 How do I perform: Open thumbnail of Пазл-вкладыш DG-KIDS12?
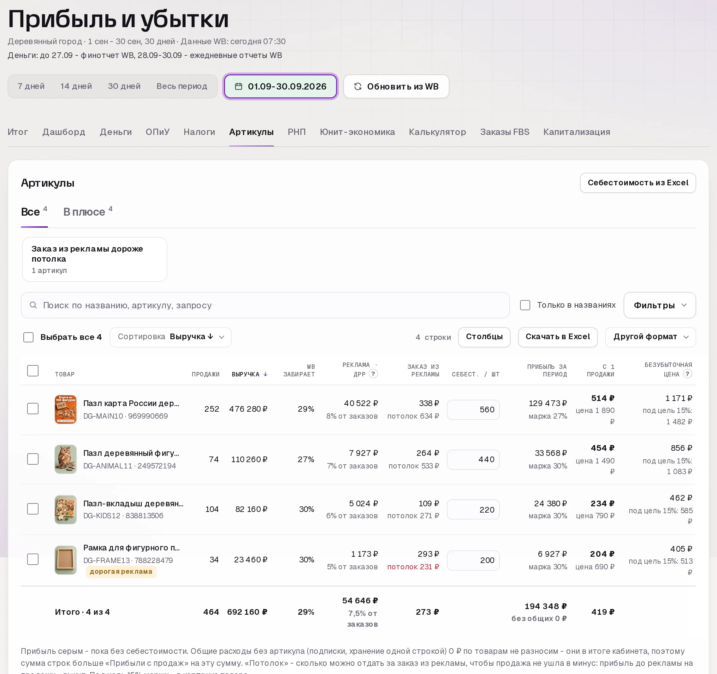click(x=66, y=509)
